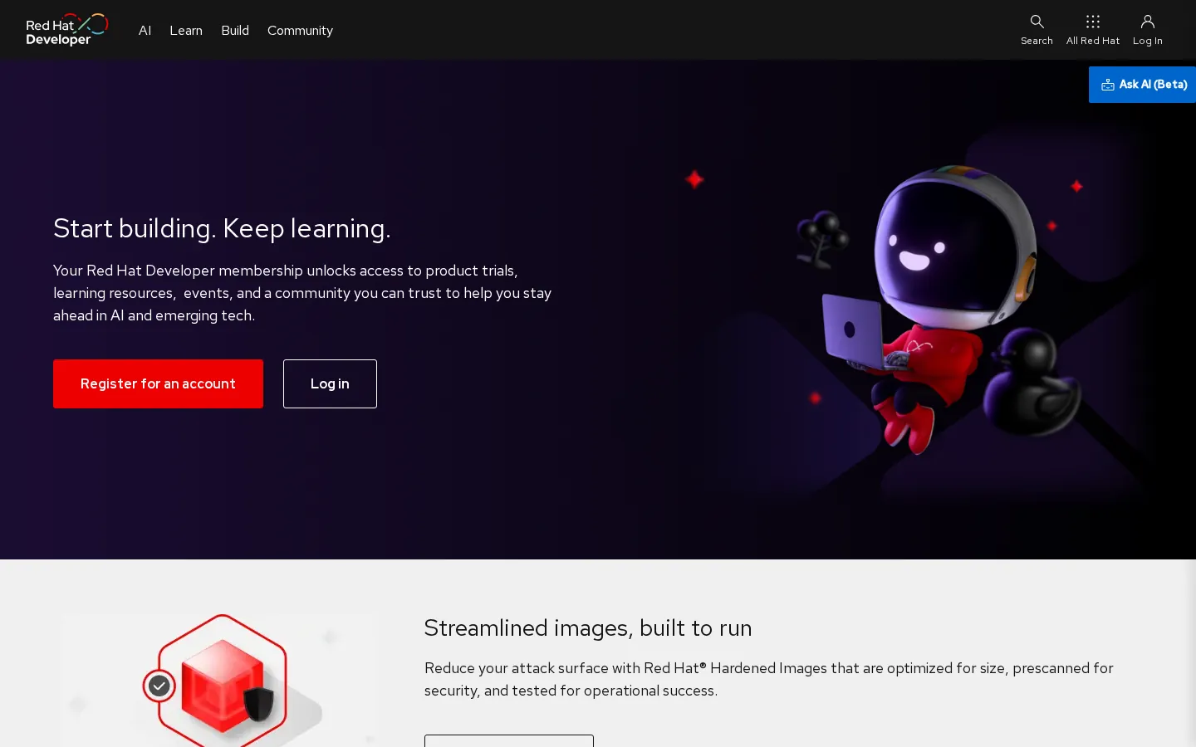
Task: Open the Community navigation menu
Action: (x=300, y=30)
